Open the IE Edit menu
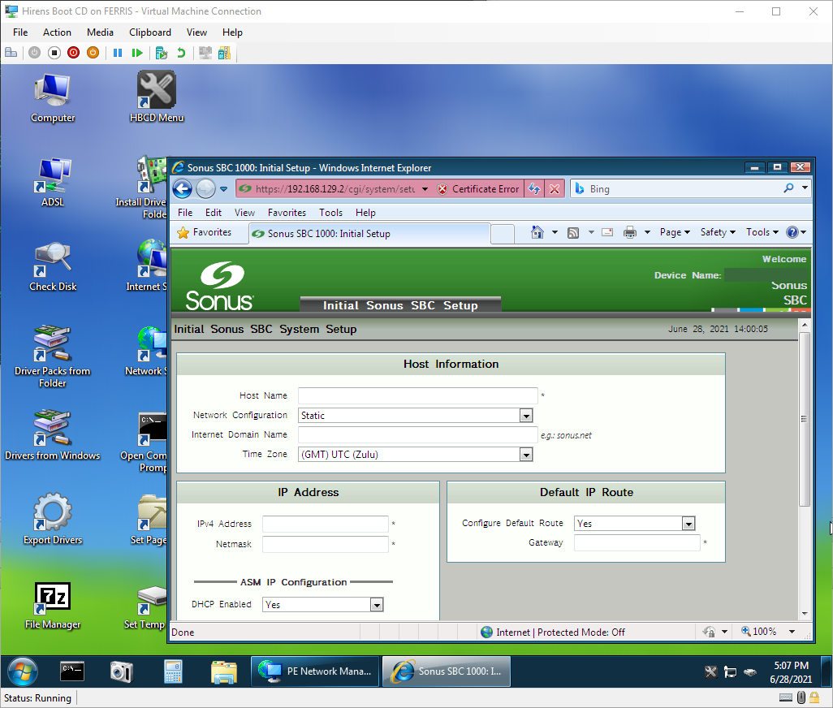This screenshot has width=833, height=708. point(213,213)
